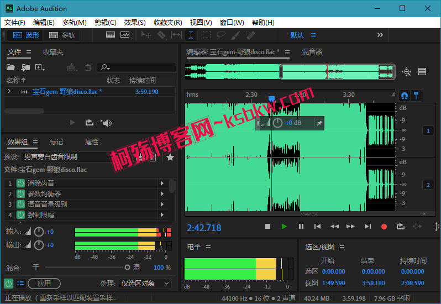Toggle channel 1 enable button
Screen dimensions: 441x304
coord(428,130)
